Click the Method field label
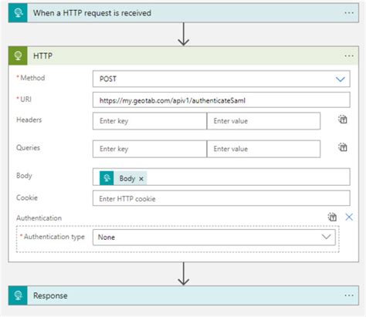This screenshot has height=317, width=366. 32,78
